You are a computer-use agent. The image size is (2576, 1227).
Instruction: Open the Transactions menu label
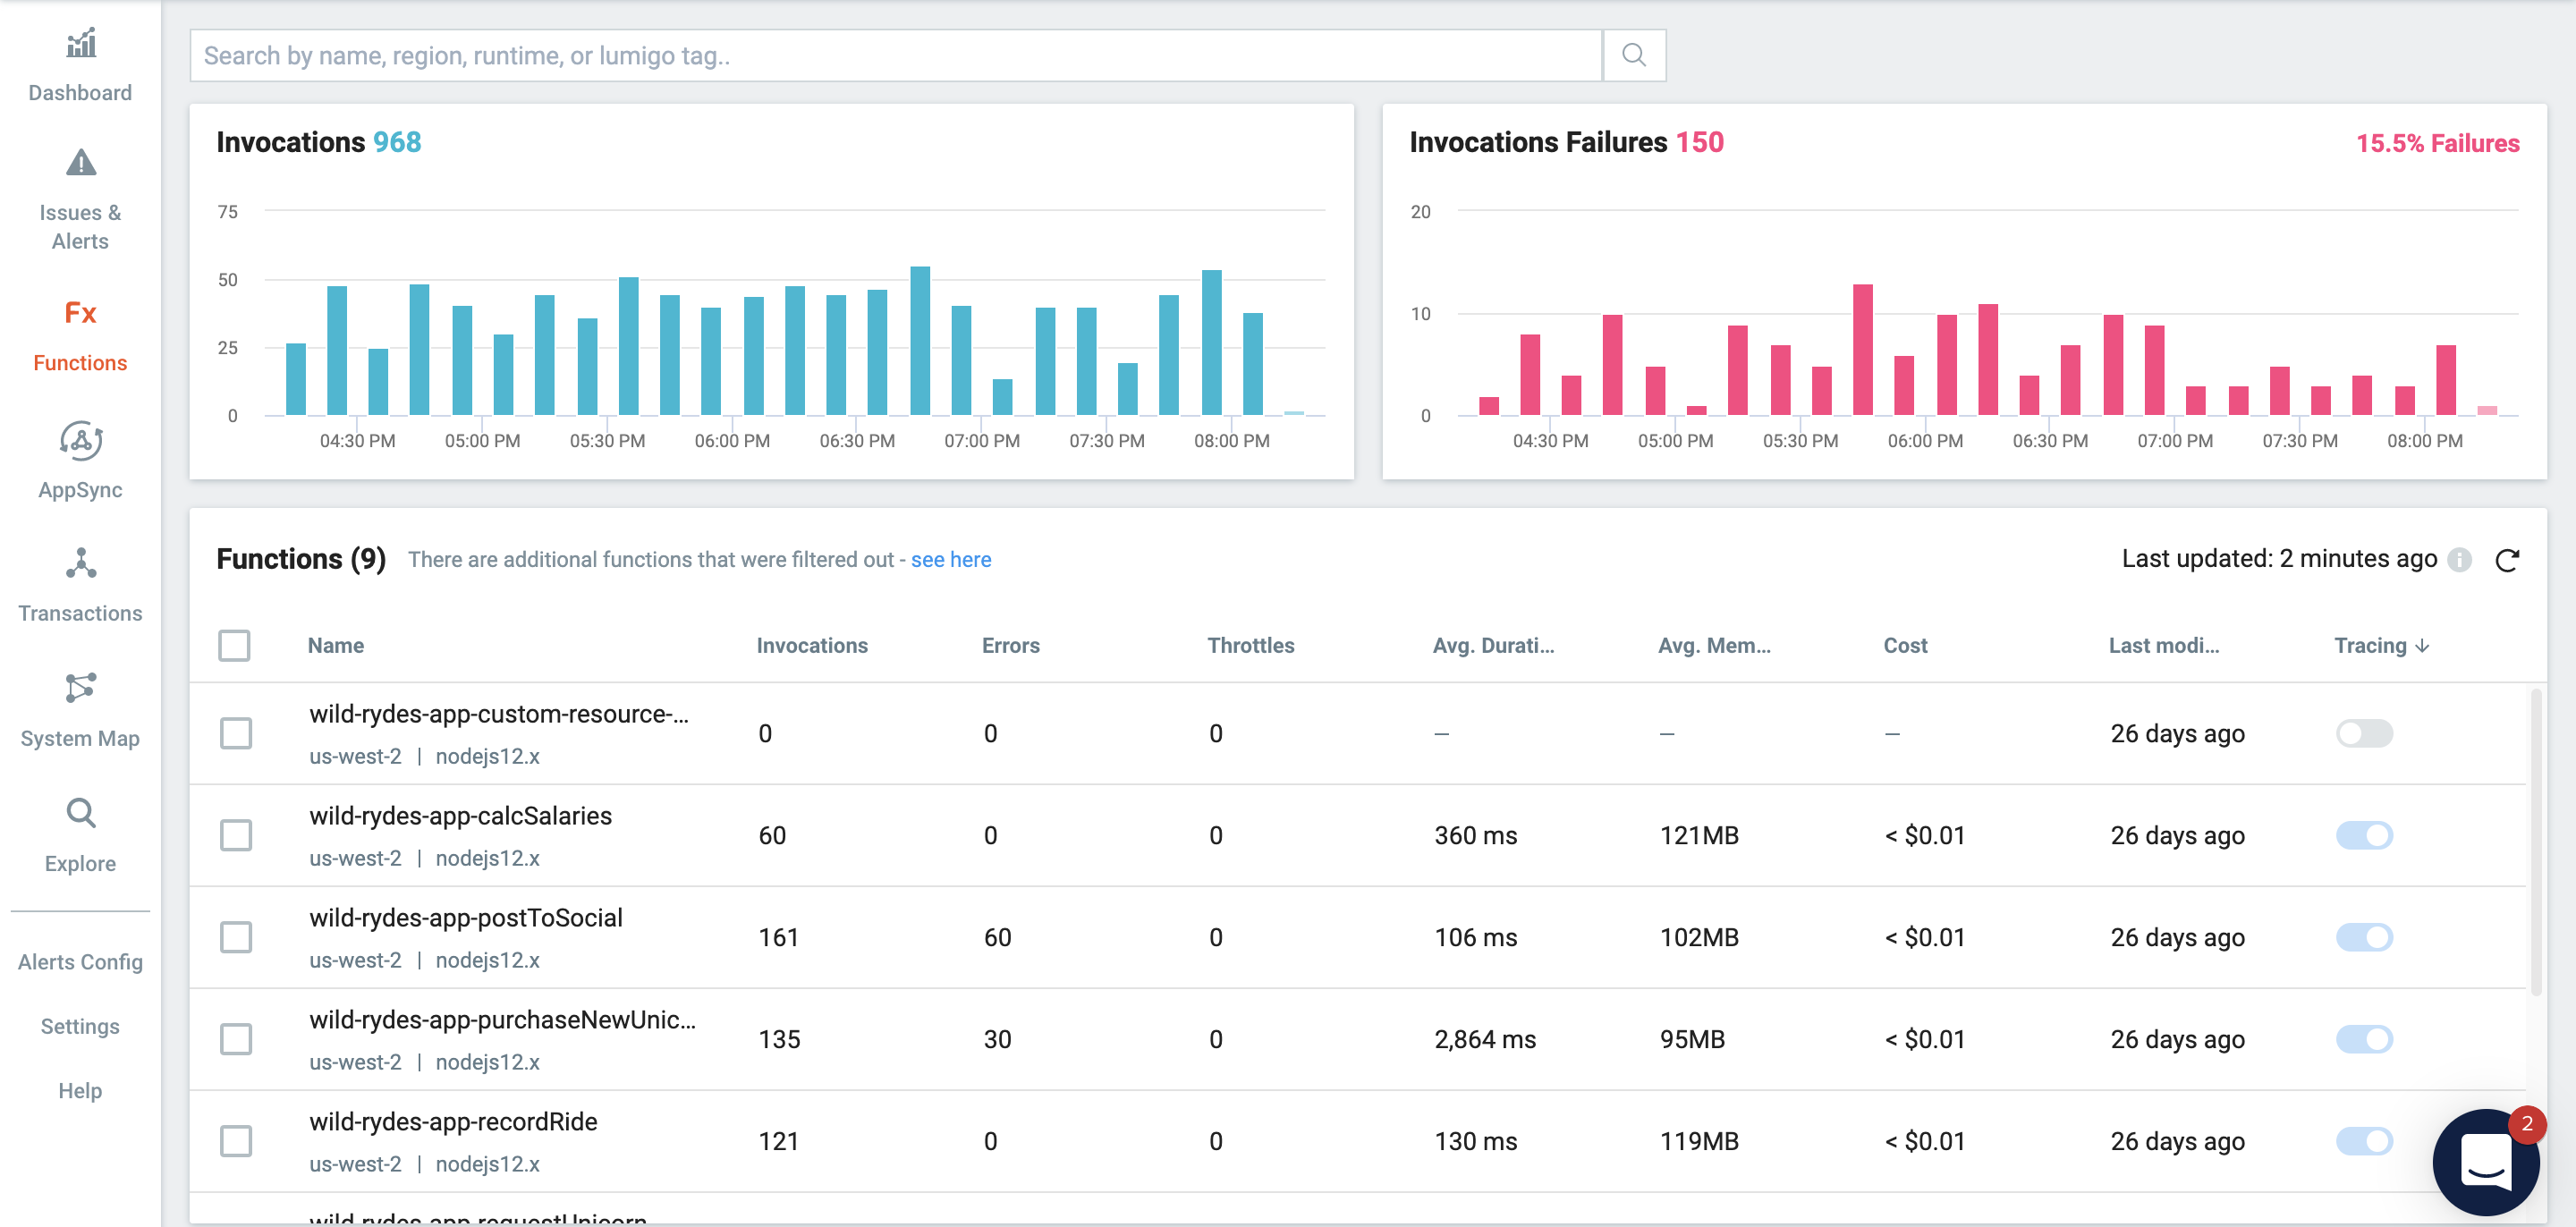(x=80, y=614)
